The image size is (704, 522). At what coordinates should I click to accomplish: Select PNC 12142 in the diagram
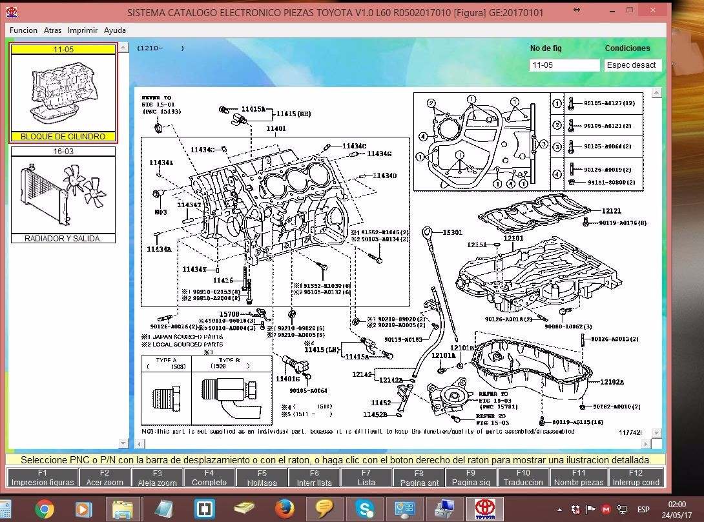coord(362,374)
